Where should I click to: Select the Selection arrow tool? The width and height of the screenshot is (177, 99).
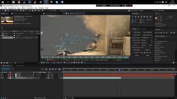pos(2,10)
